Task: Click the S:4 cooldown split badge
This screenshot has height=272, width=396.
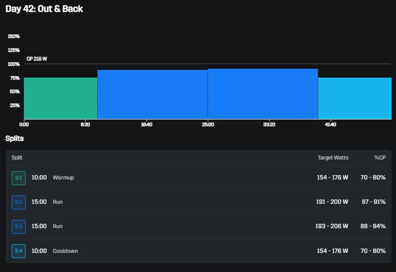Action: click(19, 251)
